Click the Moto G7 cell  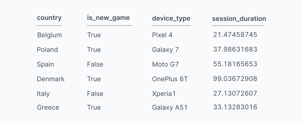[165, 64]
